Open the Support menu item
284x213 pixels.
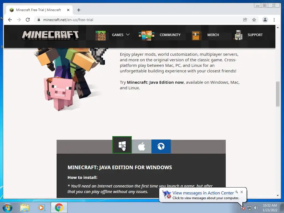255,35
